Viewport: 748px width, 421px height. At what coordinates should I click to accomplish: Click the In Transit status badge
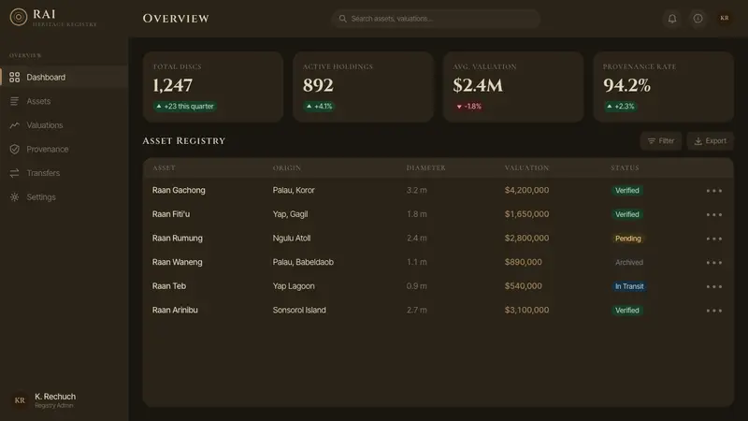click(629, 286)
